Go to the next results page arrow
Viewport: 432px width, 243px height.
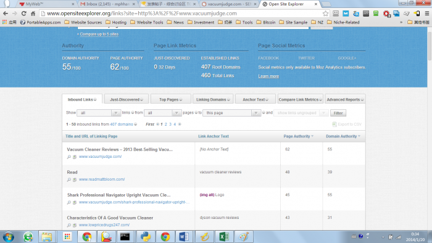(x=180, y=125)
